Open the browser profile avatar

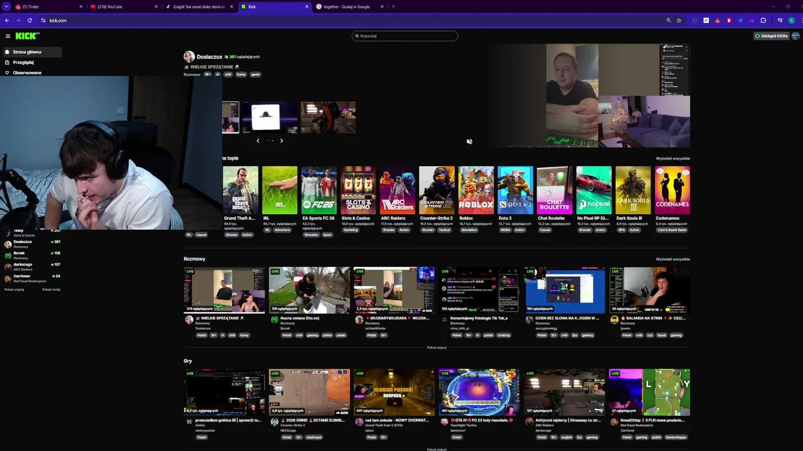(x=791, y=20)
